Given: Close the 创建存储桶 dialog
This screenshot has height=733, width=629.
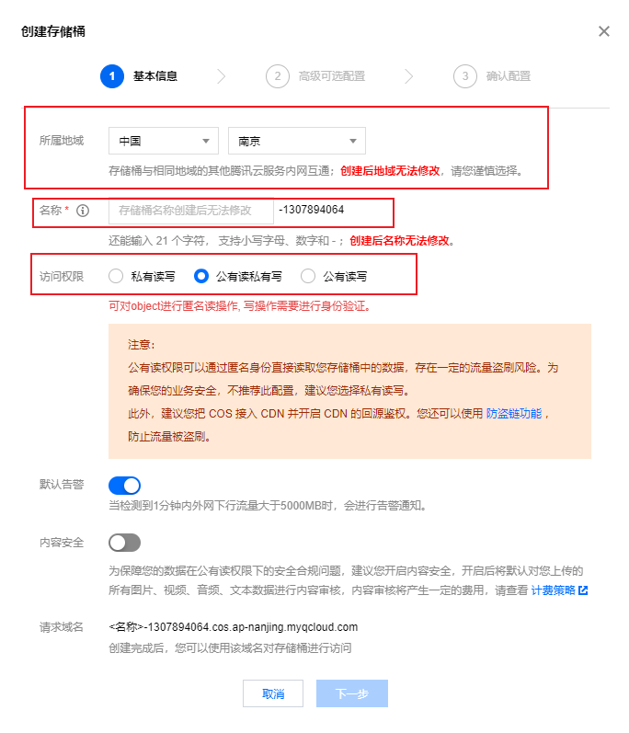Looking at the screenshot, I should [x=604, y=31].
